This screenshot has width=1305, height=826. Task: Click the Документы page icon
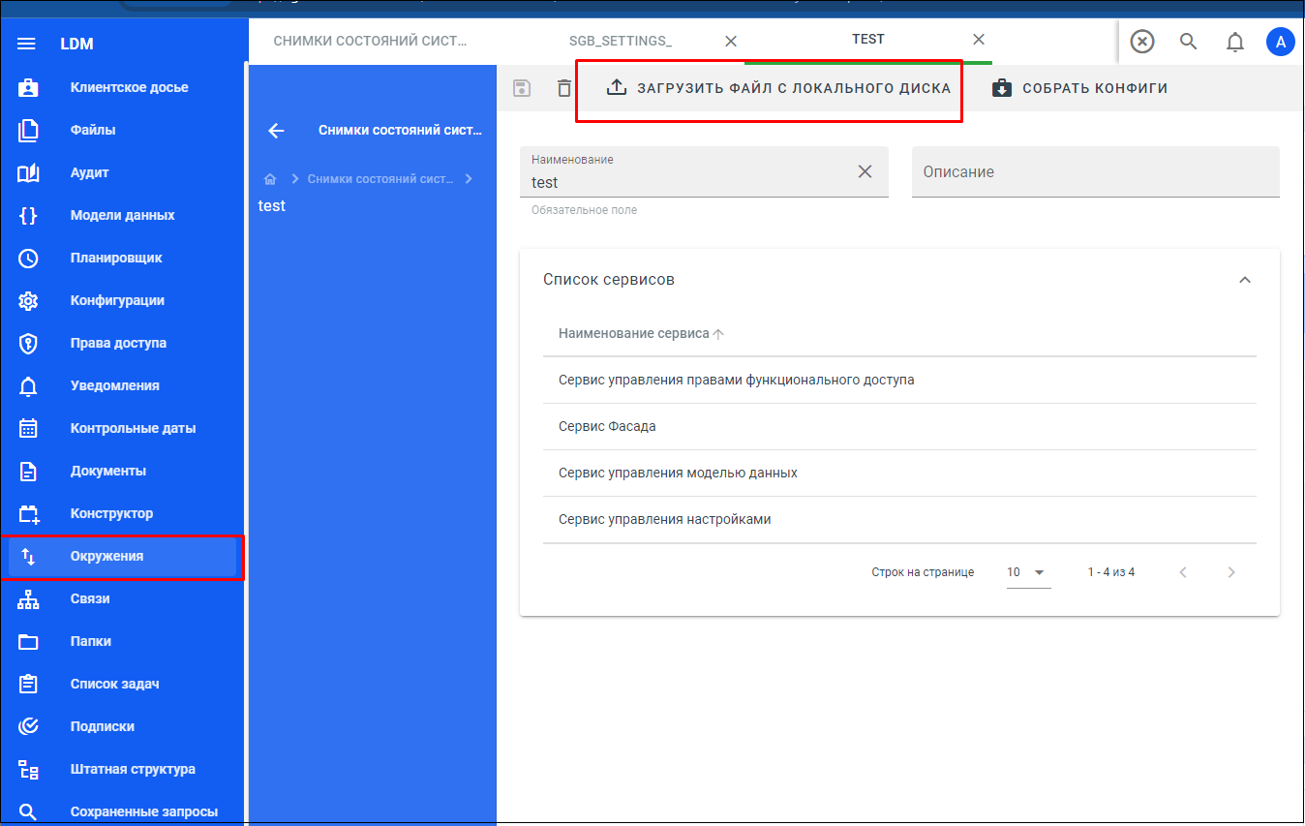(x=28, y=471)
